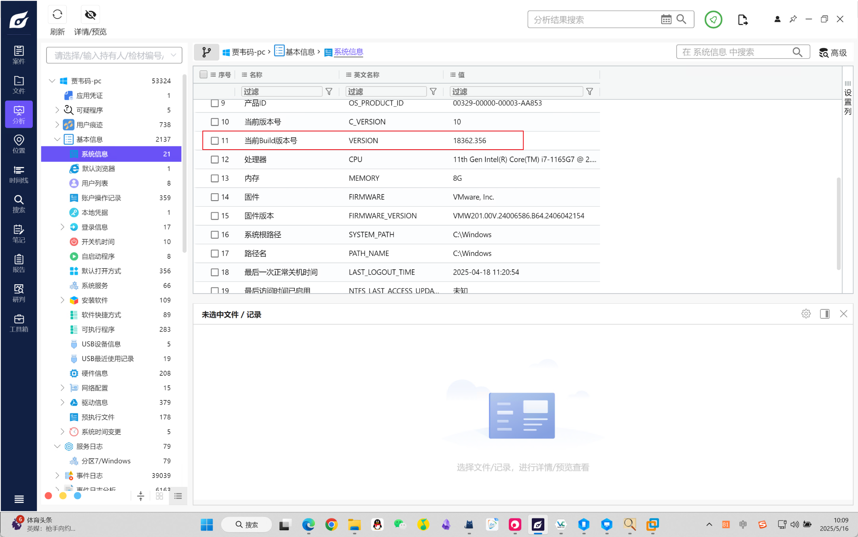Click the calendar icon in search box

[x=666, y=19]
